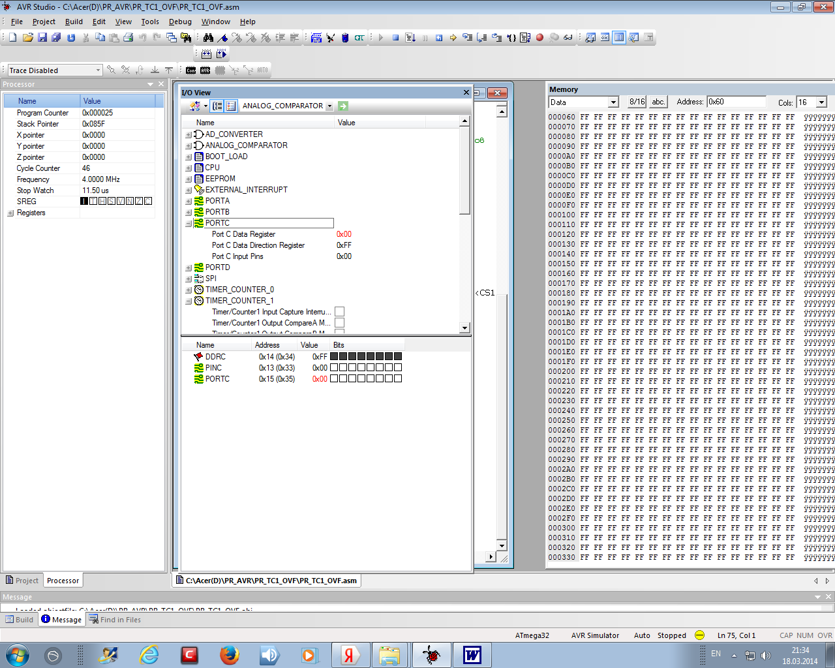
Task: Toggle the Input Capture Interrupt checkbox
Action: tap(339, 312)
